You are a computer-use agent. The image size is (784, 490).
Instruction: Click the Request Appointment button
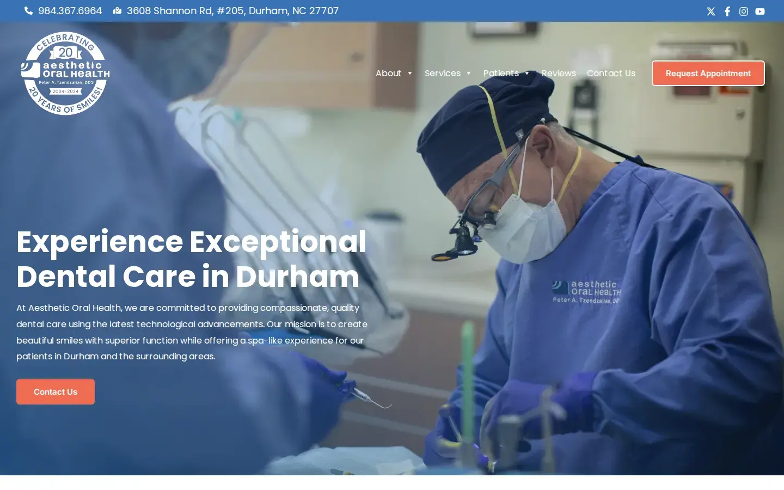tap(708, 73)
